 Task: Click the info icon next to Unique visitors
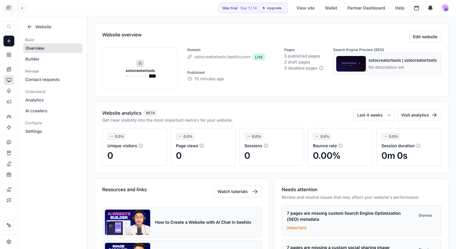(141, 146)
